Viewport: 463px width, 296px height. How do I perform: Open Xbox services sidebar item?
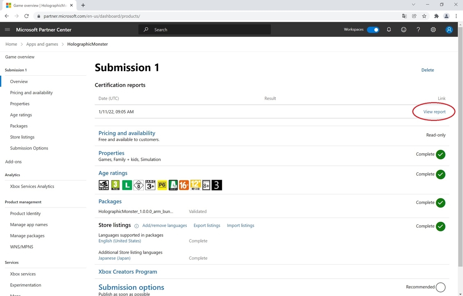coord(23,274)
